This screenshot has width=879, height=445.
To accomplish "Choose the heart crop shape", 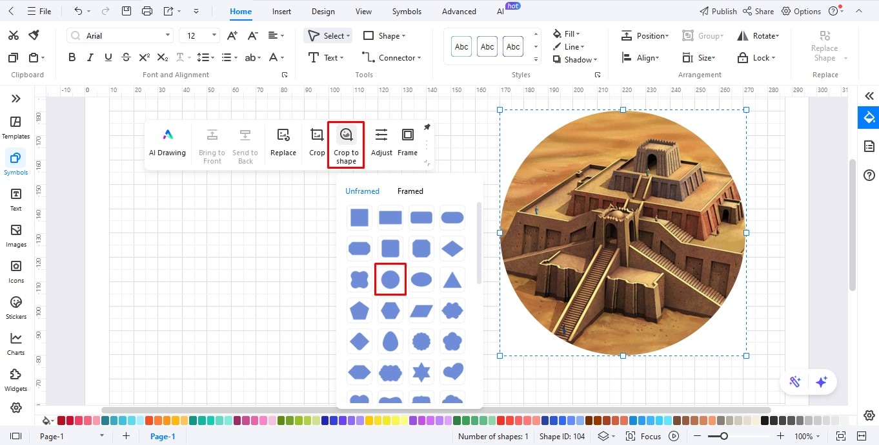I will point(452,372).
